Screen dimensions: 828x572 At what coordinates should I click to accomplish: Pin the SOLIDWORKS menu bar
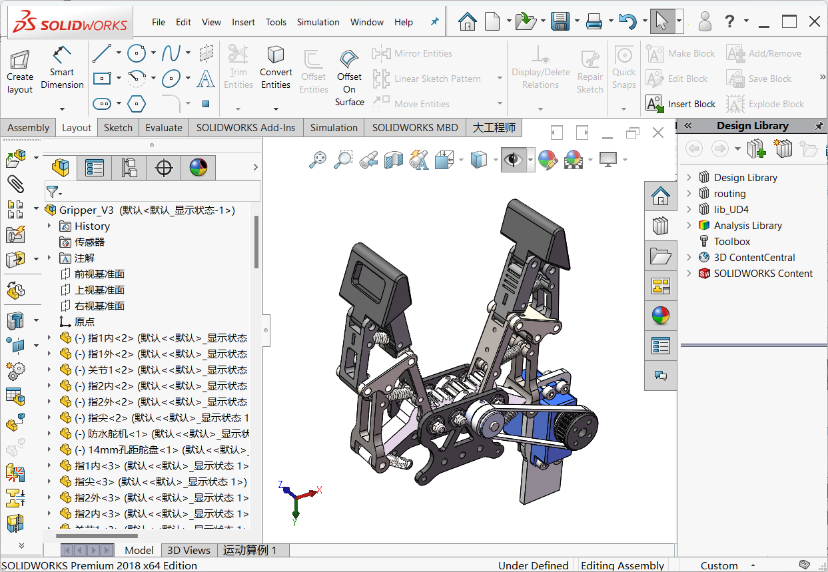pos(435,22)
